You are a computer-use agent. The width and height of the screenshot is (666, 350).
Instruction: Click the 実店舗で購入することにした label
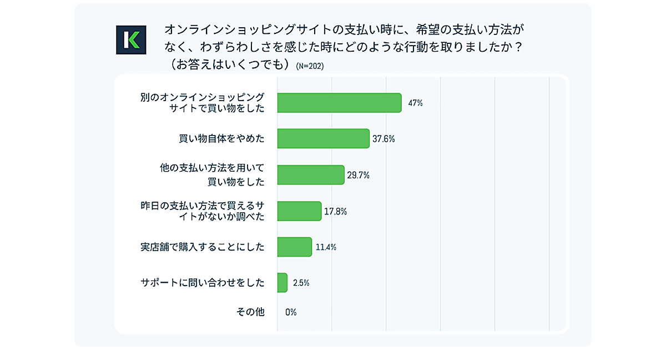tap(203, 247)
